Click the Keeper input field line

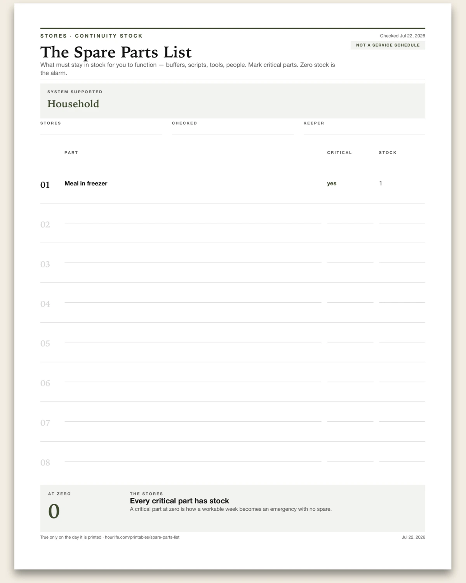pos(364,130)
